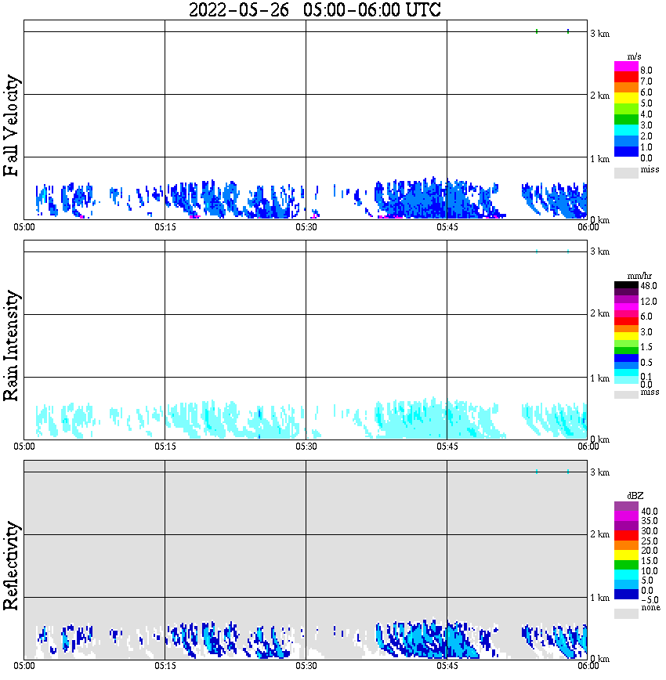666x680 pixels.
Task: Click the dark blue -5.0 swatch in dBZ legend
Action: pos(626,595)
